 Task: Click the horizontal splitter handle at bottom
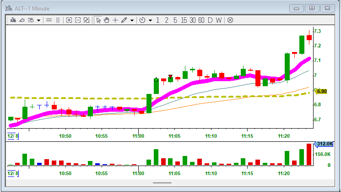pos(162,183)
